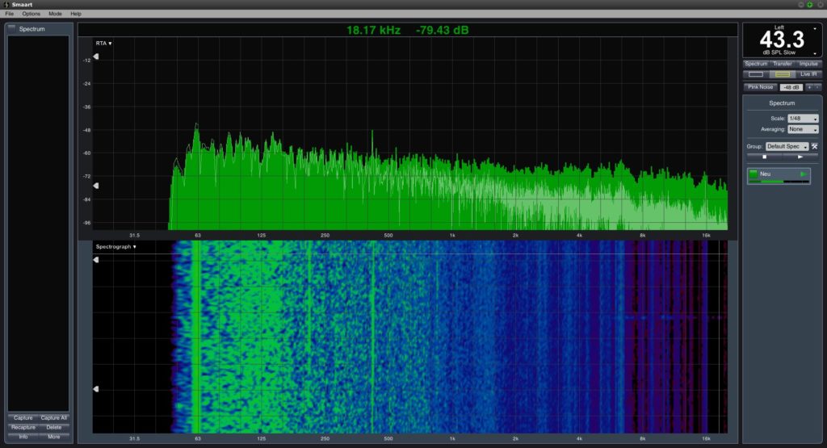Click the Delete button

(x=54, y=428)
